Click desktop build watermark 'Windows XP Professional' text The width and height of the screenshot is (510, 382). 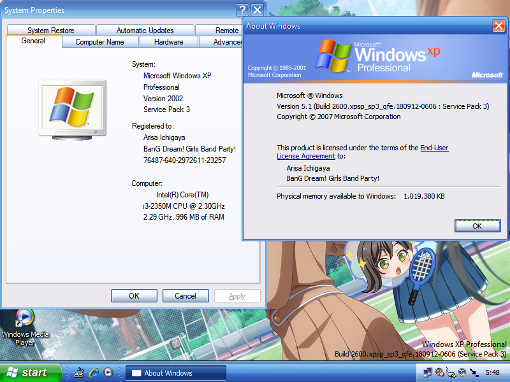pos(464,344)
